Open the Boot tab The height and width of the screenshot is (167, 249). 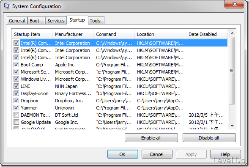36,21
